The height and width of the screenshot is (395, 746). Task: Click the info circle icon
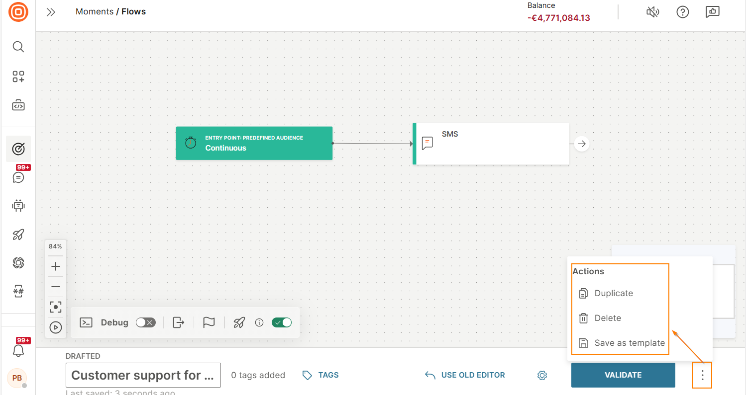(259, 322)
